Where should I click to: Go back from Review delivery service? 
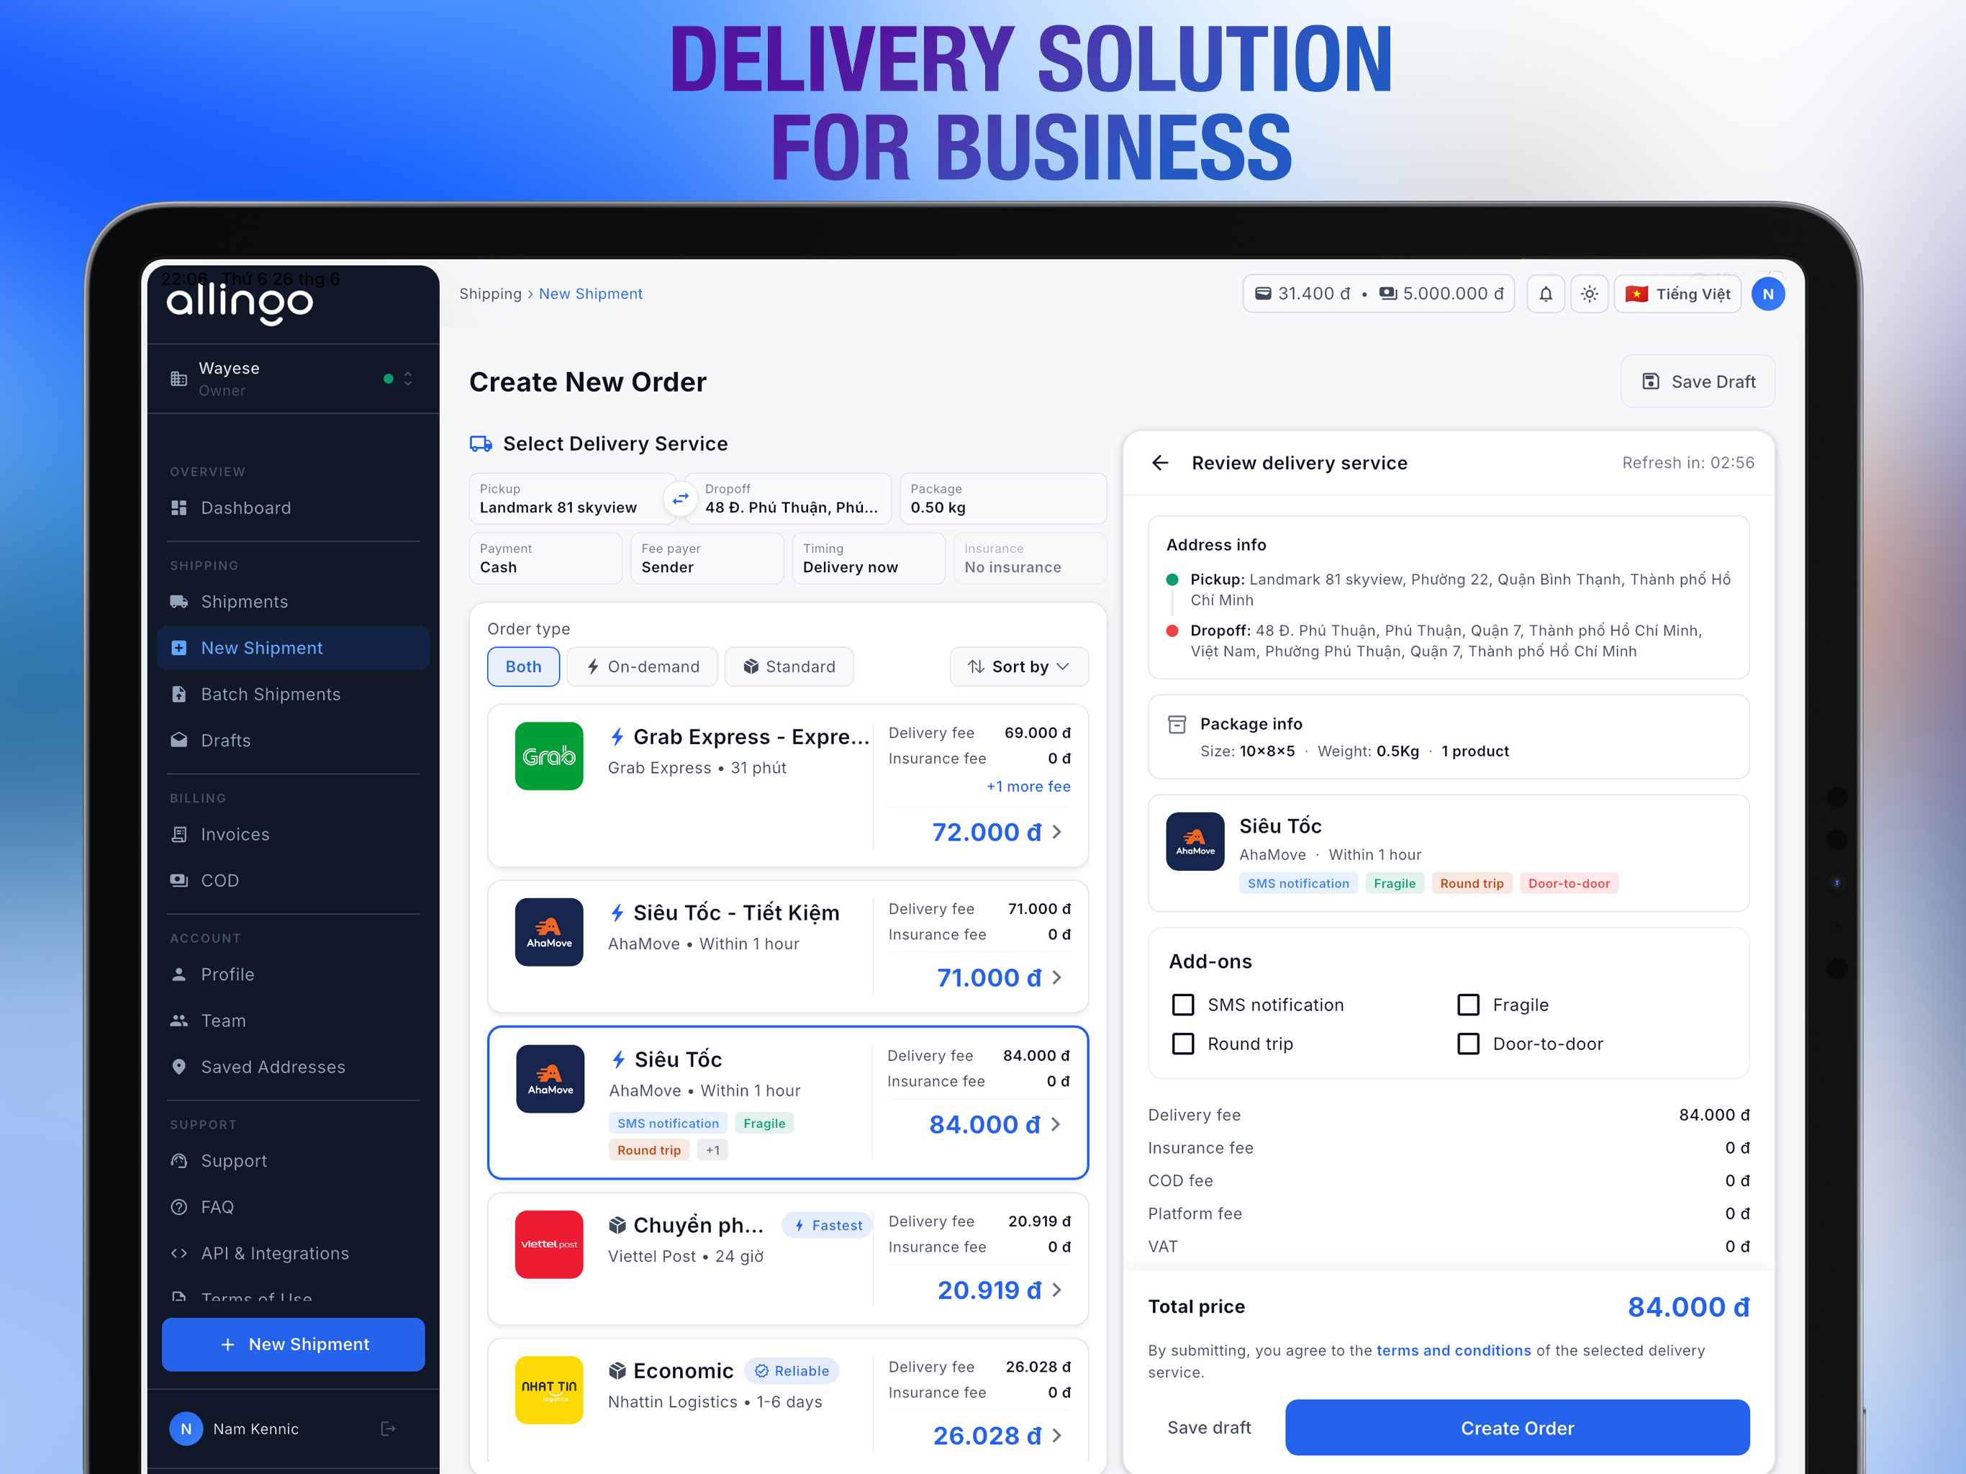[x=1160, y=462]
